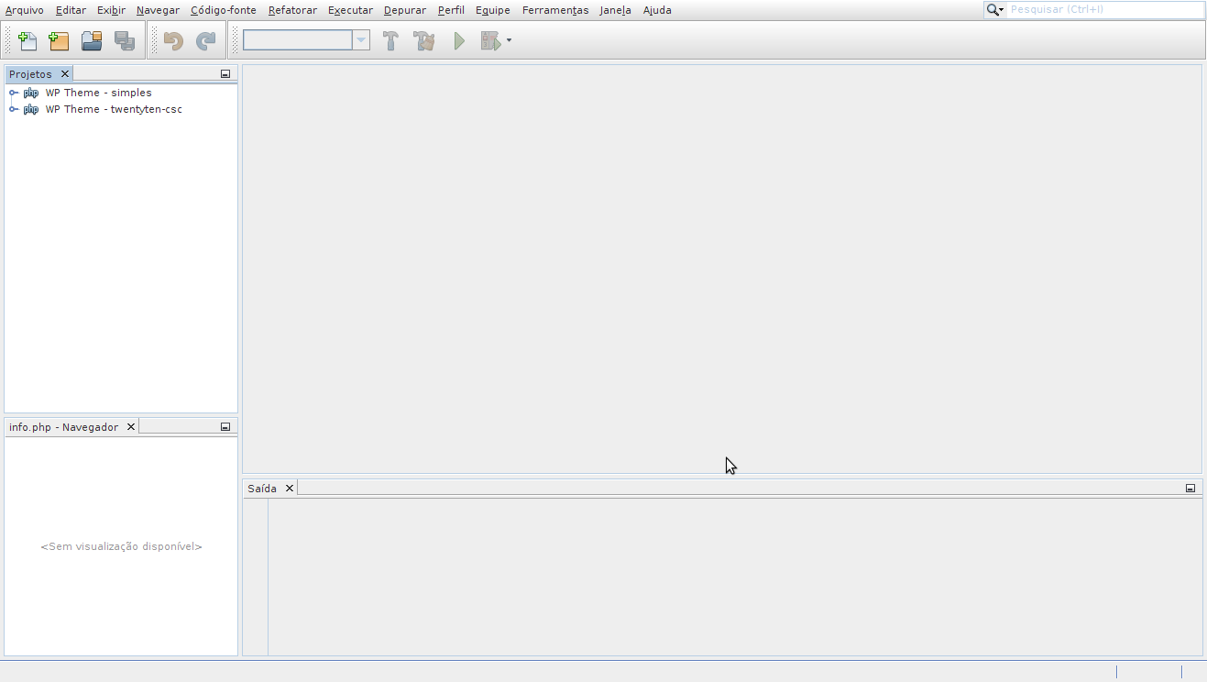Open an existing project
1207x682 pixels.
pyautogui.click(x=91, y=40)
